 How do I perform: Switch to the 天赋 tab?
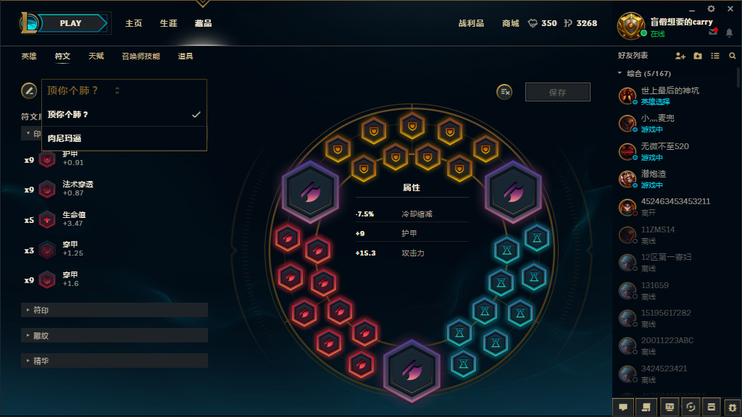[96, 56]
